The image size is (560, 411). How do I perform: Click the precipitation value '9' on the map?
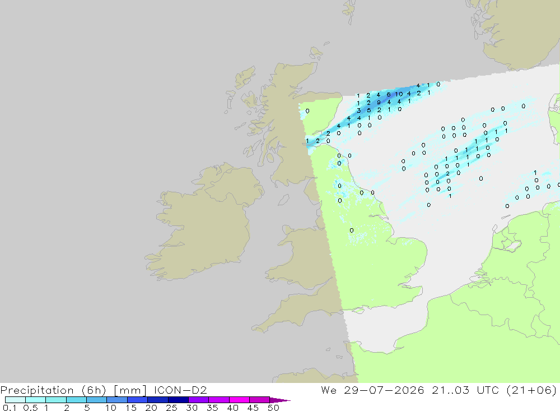pos(379,103)
